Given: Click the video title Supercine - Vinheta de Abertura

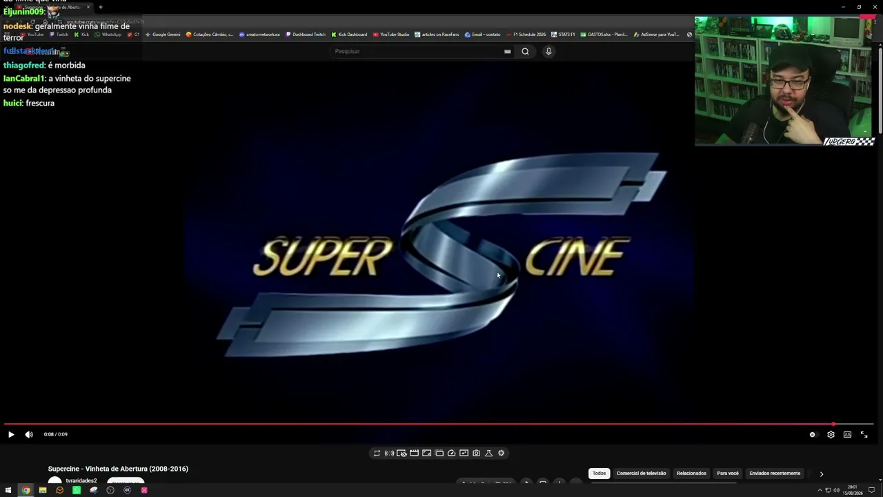Looking at the screenshot, I should pos(118,469).
